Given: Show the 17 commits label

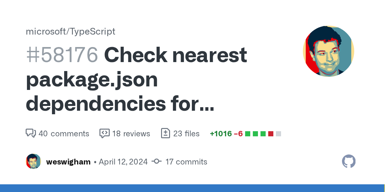Looking at the screenshot, I should click(x=186, y=162).
